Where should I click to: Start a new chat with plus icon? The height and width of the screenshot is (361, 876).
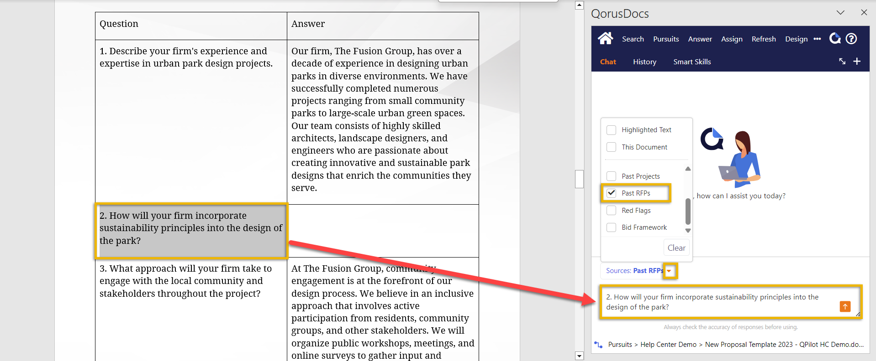click(857, 62)
